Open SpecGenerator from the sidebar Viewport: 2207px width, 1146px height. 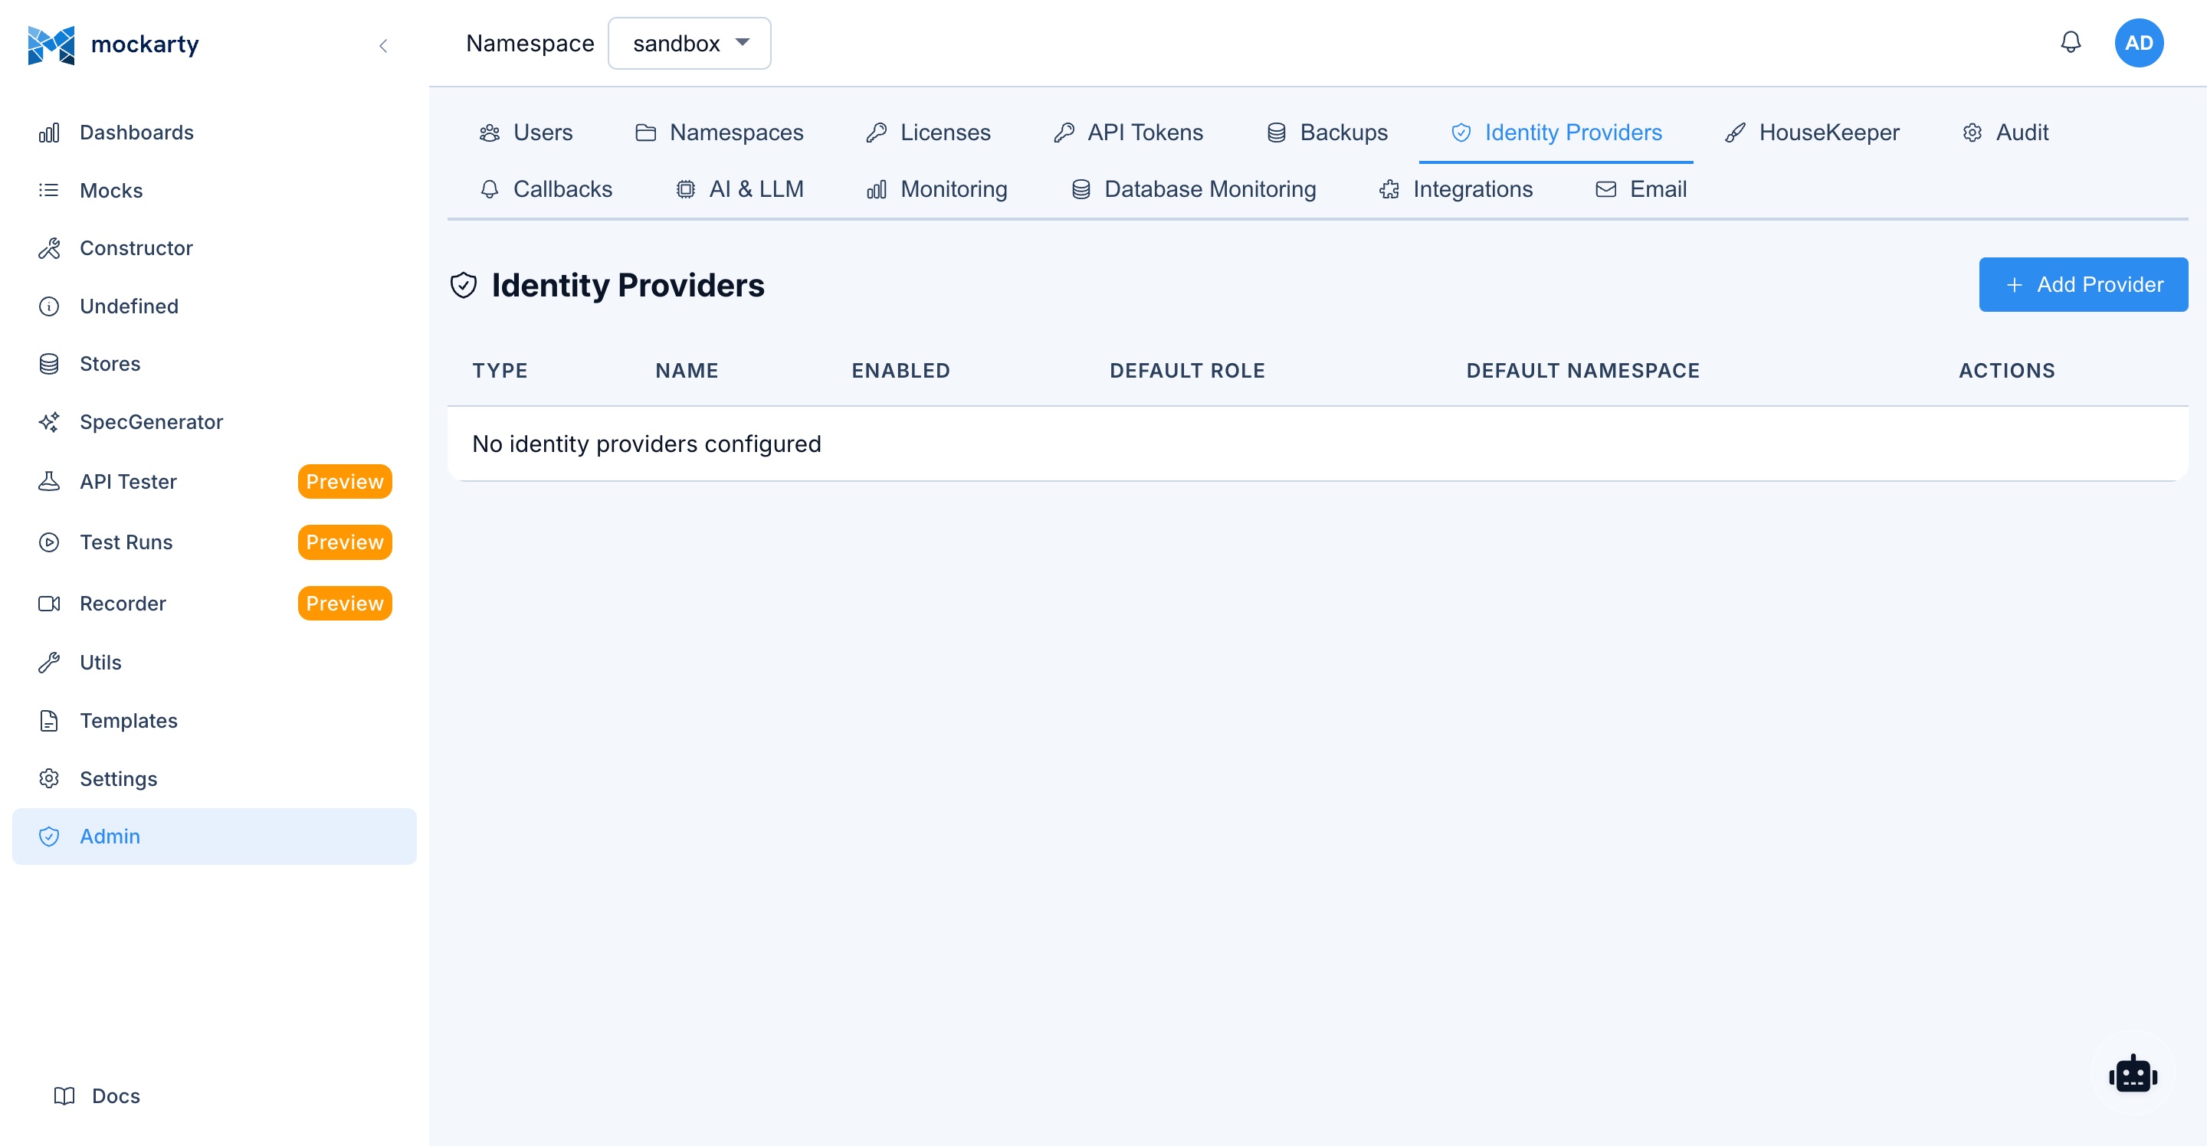[x=215, y=422]
